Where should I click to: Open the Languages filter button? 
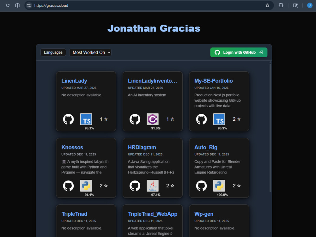(x=53, y=52)
